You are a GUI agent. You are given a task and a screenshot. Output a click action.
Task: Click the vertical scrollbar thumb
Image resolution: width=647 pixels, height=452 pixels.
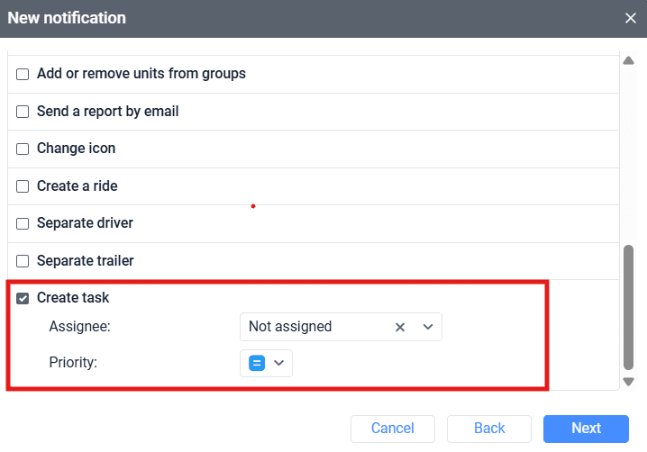[x=629, y=306]
